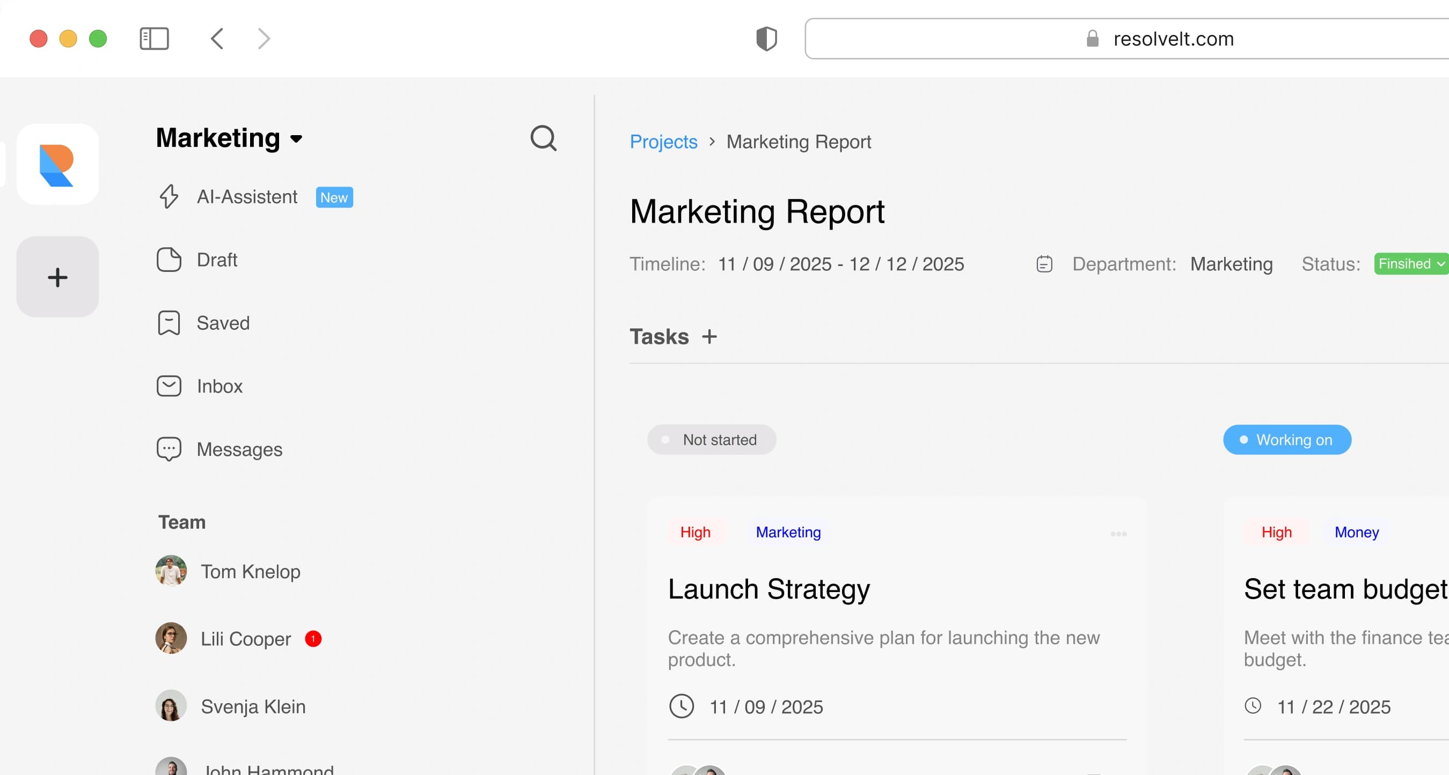Toggle the browser sidebar button
Viewport: 1449px width, 775px height.
point(154,39)
